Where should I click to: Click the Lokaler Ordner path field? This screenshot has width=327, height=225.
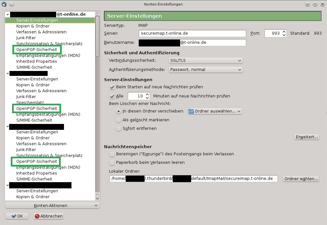point(194,179)
